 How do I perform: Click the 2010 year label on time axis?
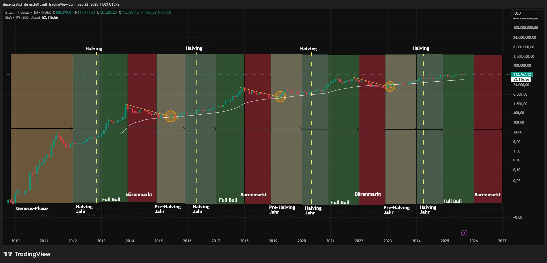(x=16, y=241)
